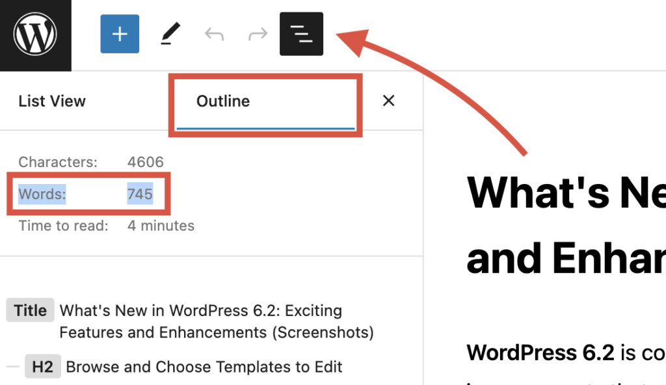Redo the last undone change
666x385 pixels.
[258, 34]
